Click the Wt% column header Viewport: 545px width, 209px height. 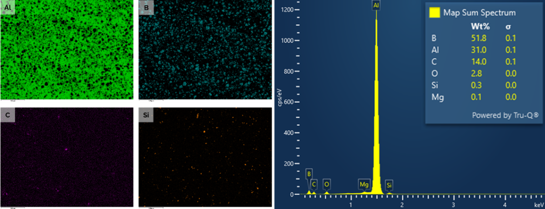pos(480,27)
